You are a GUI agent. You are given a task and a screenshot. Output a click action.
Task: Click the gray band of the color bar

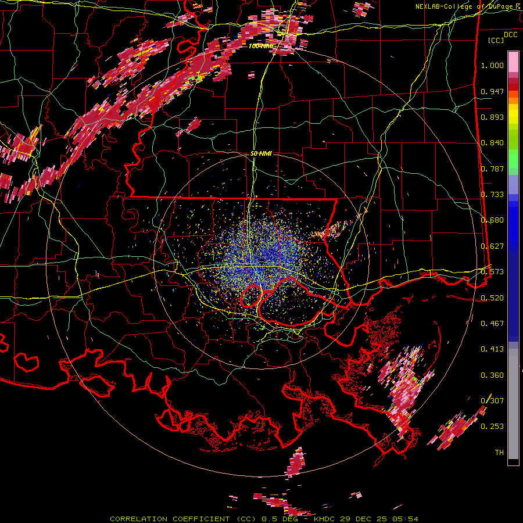[x=513, y=404]
